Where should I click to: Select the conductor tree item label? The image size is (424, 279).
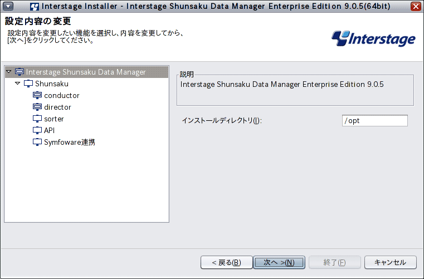coord(62,95)
